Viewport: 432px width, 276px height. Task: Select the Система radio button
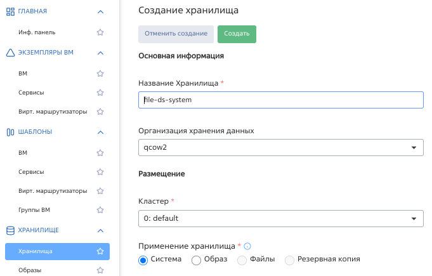point(143,260)
